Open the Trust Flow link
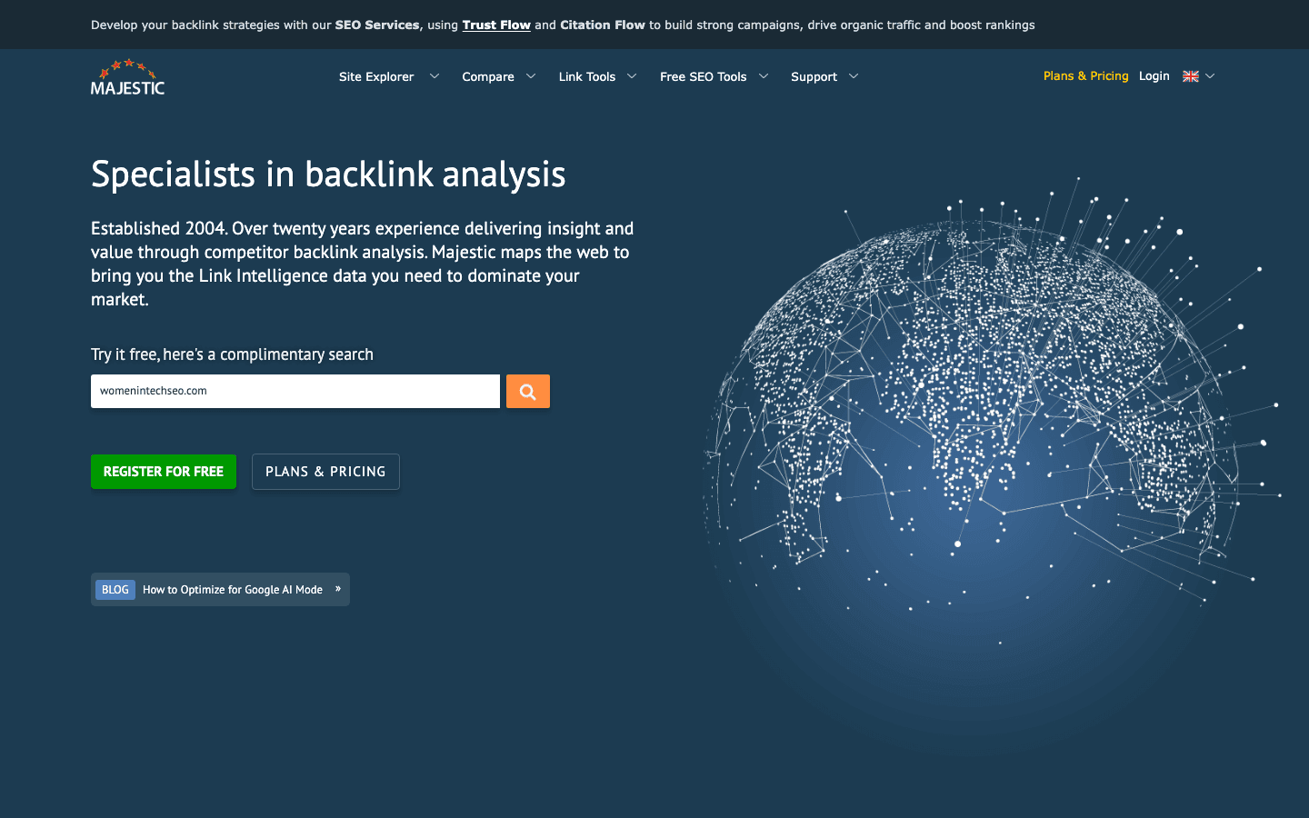Screen dimensions: 1309x818 click(496, 25)
